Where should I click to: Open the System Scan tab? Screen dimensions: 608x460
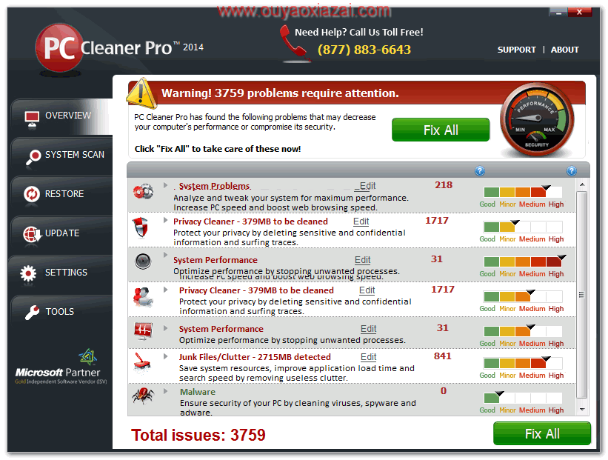point(62,155)
